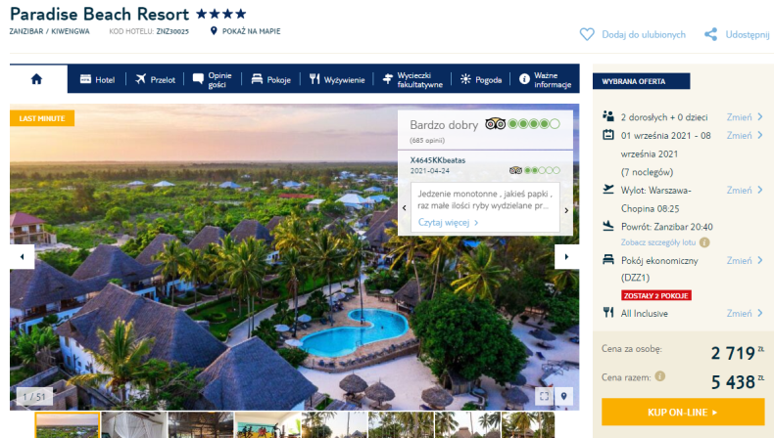Select the second gallery thumbnail
774x438 pixels.
134,425
